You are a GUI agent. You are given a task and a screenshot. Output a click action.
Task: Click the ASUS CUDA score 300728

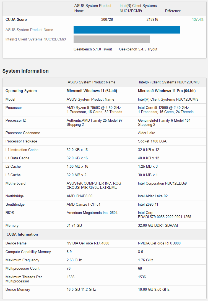[107, 20]
